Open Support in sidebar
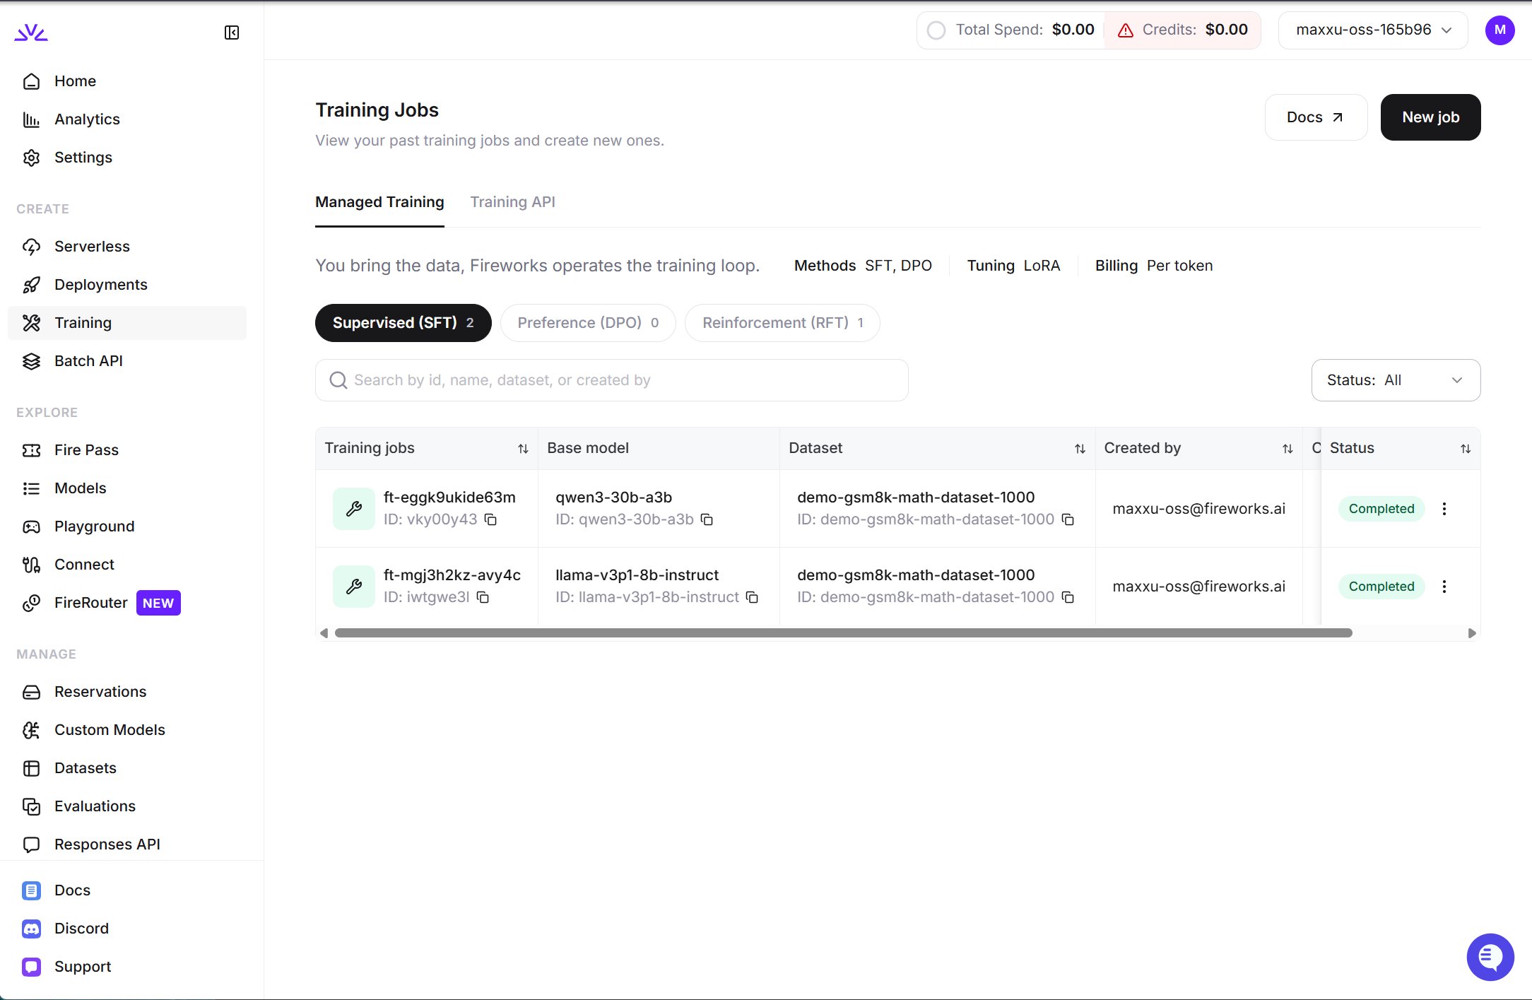Screen dimensions: 1532x1000 127,967
